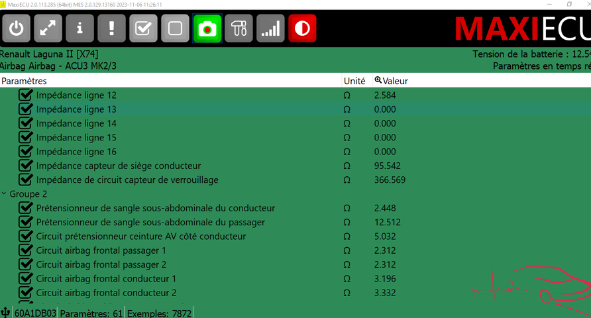Click status bar serial 60A1DB03
Screen dimensions: 591x318
35,313
